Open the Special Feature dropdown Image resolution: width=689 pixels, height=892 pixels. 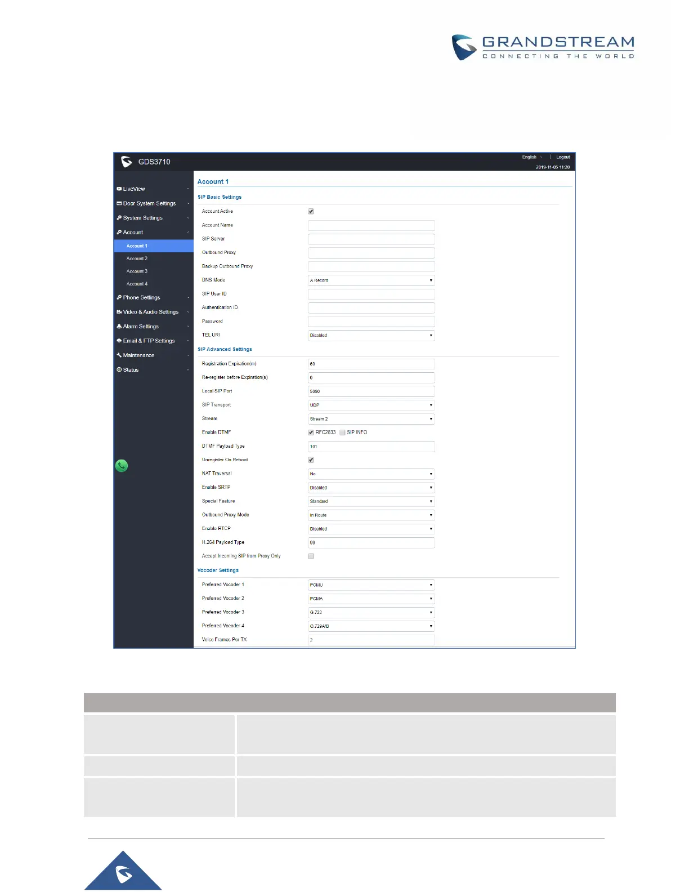point(372,501)
